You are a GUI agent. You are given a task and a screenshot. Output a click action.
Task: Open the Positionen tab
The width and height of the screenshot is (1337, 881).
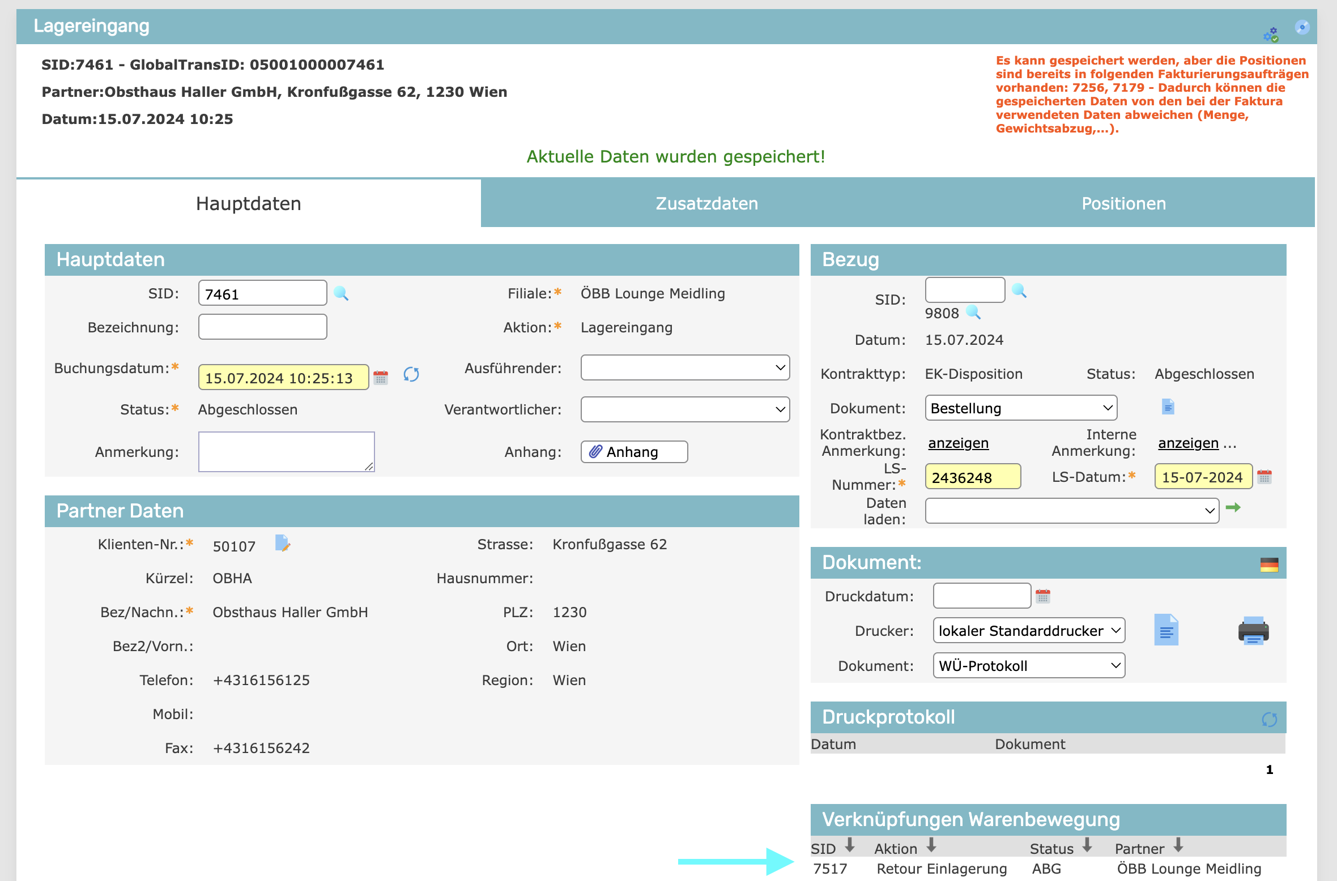[1123, 203]
